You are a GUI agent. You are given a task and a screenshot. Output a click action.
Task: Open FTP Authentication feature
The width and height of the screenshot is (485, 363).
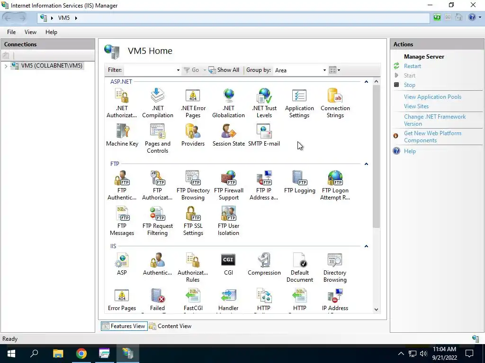pos(122,185)
